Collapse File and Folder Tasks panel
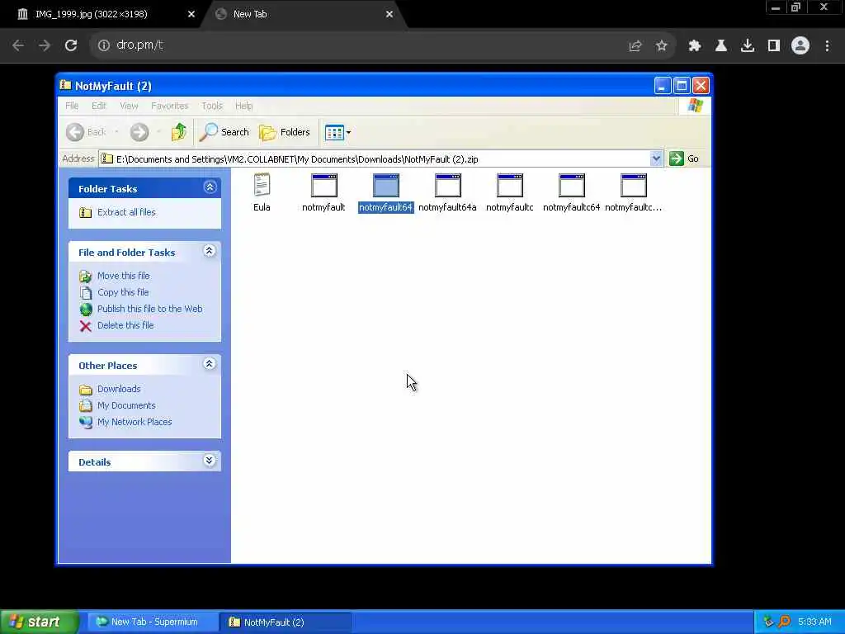This screenshot has height=634, width=845. (x=210, y=251)
